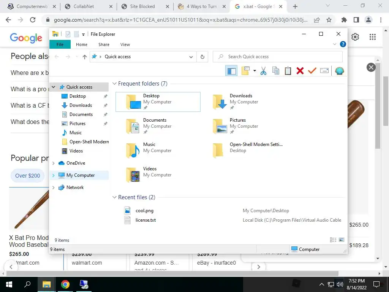Expand My Computer tree node
The image size is (389, 292).
(53, 175)
